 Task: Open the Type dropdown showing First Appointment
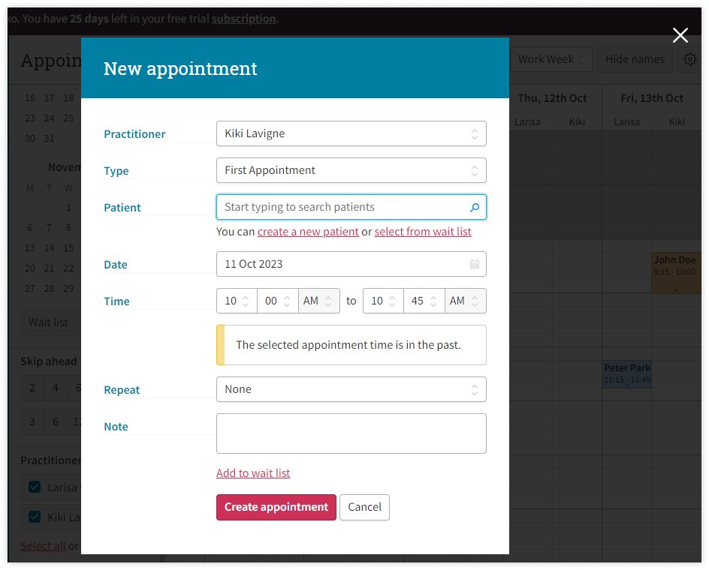[x=351, y=170]
